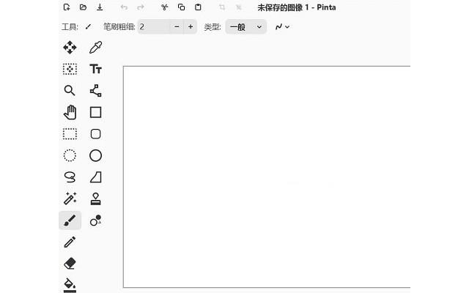
Task: Select the Magic Wand tool
Action: (x=70, y=199)
